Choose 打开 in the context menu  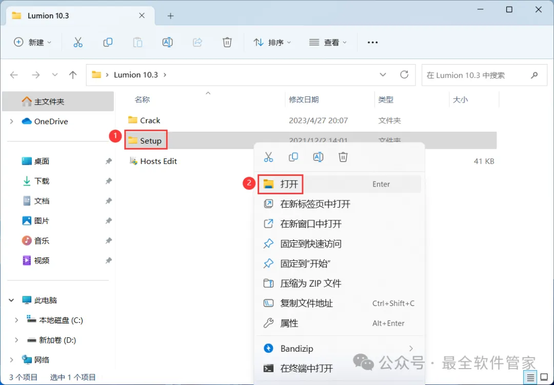[339, 184]
